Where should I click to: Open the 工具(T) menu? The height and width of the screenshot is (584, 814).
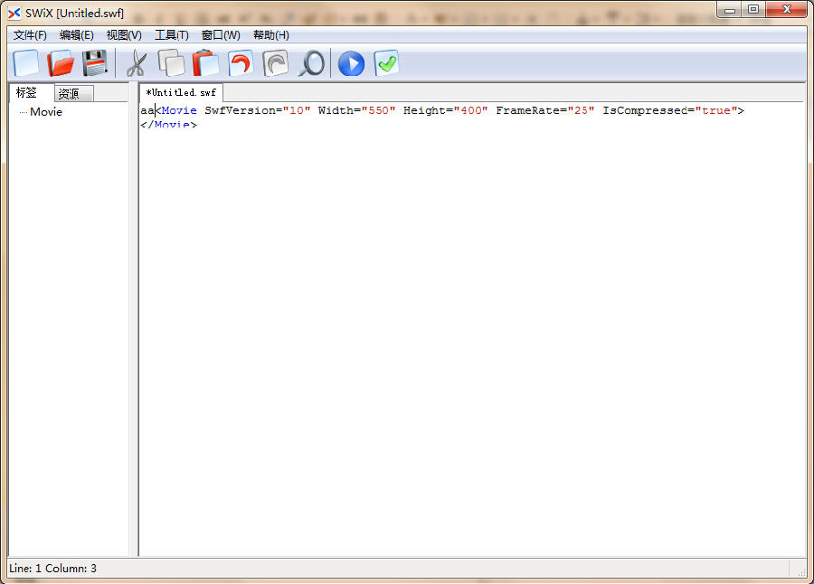(171, 35)
